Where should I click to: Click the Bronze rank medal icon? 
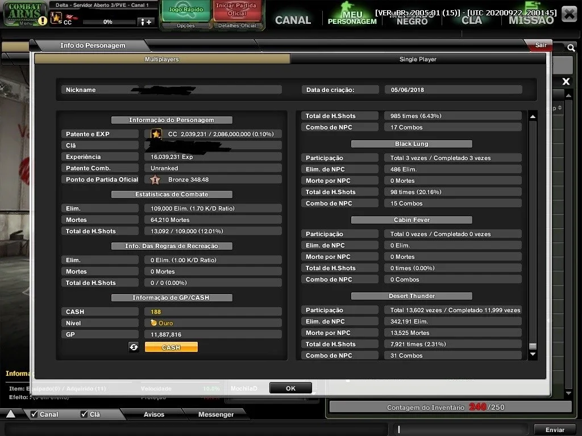click(155, 180)
